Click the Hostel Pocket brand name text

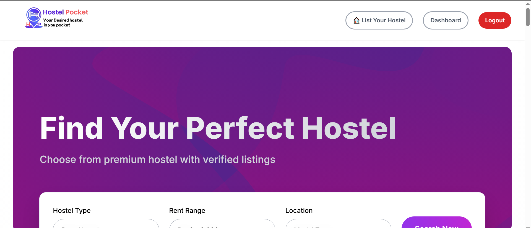coord(66,12)
